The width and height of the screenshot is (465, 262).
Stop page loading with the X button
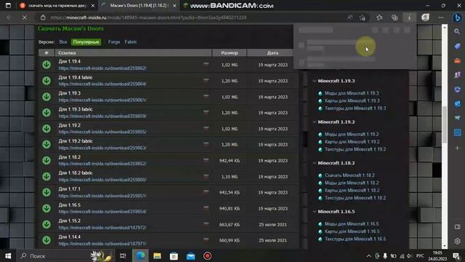point(25,17)
